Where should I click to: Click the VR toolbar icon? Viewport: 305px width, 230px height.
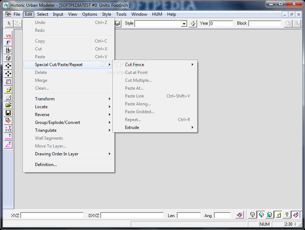[x=8, y=35]
